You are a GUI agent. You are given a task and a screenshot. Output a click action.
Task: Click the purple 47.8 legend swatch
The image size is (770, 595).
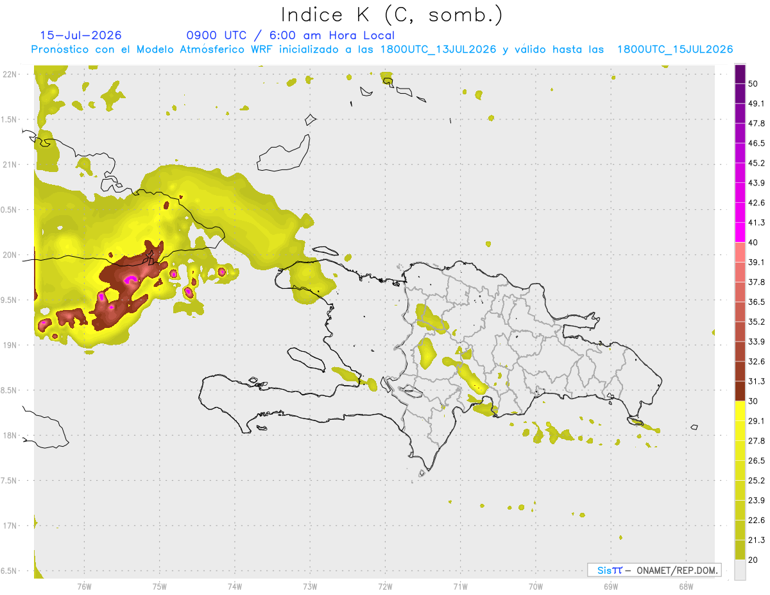point(740,114)
